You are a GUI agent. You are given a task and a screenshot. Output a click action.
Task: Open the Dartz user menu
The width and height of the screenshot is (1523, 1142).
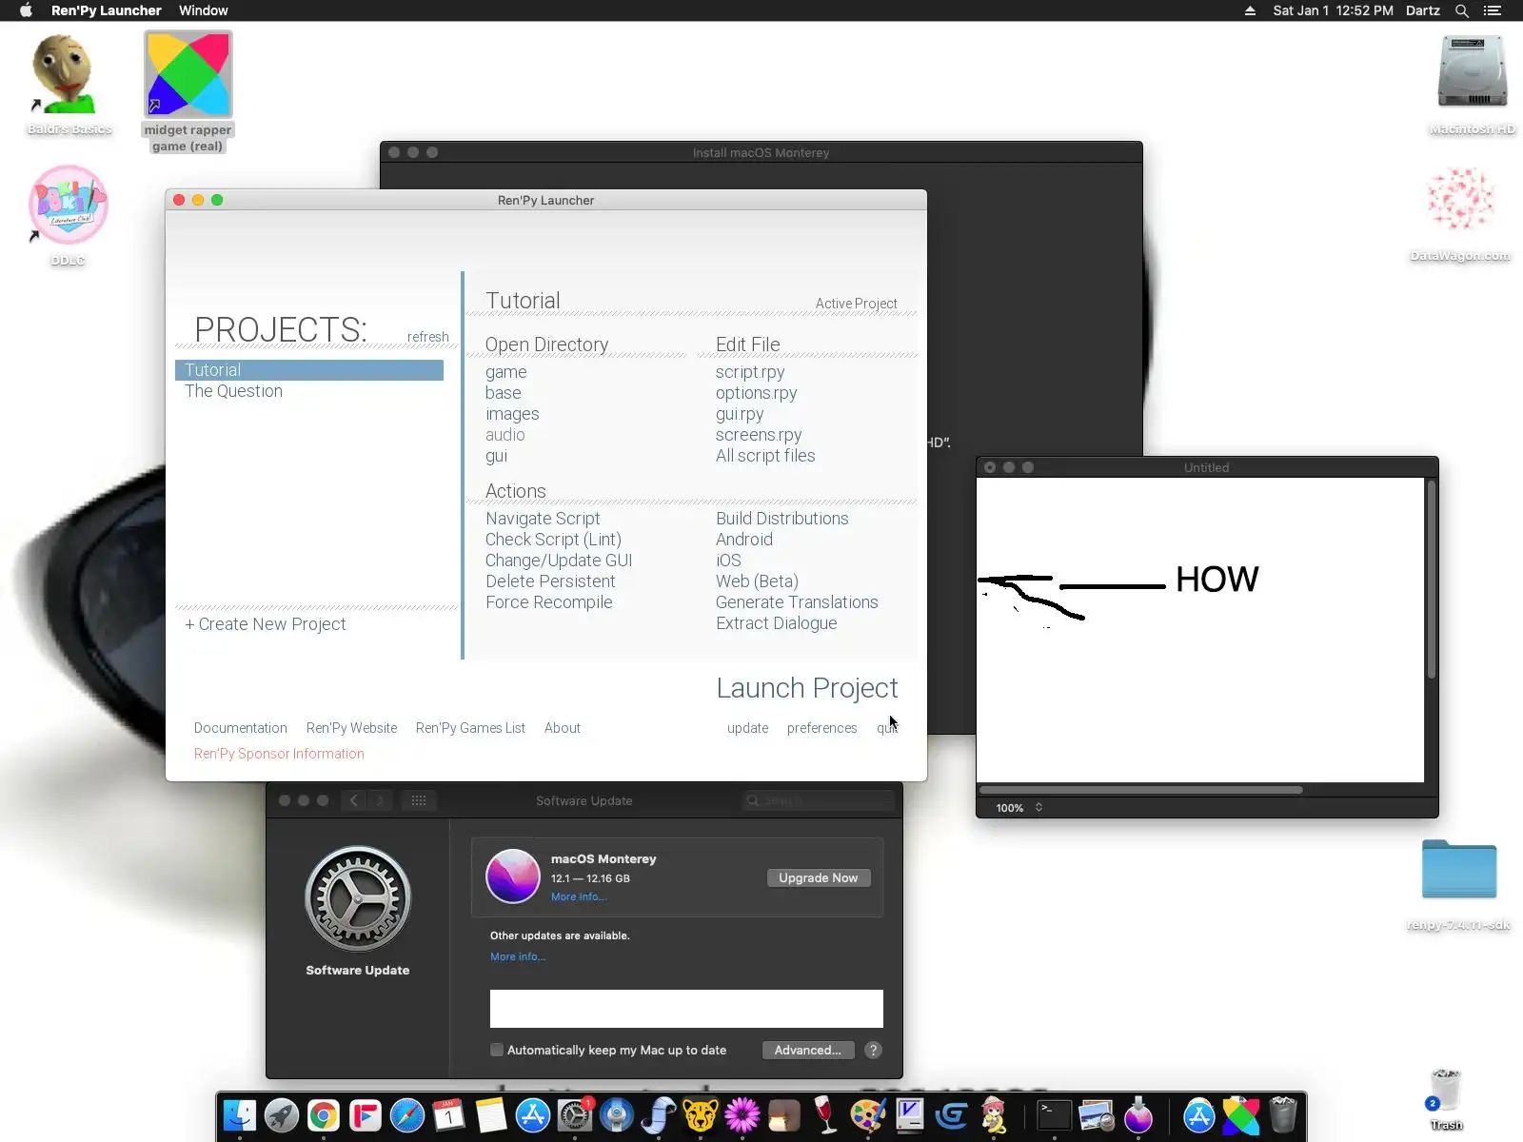point(1422,10)
